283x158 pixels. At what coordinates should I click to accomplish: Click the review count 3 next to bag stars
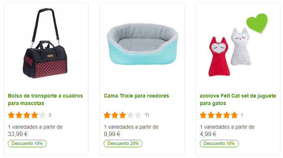pyautogui.click(x=50, y=115)
